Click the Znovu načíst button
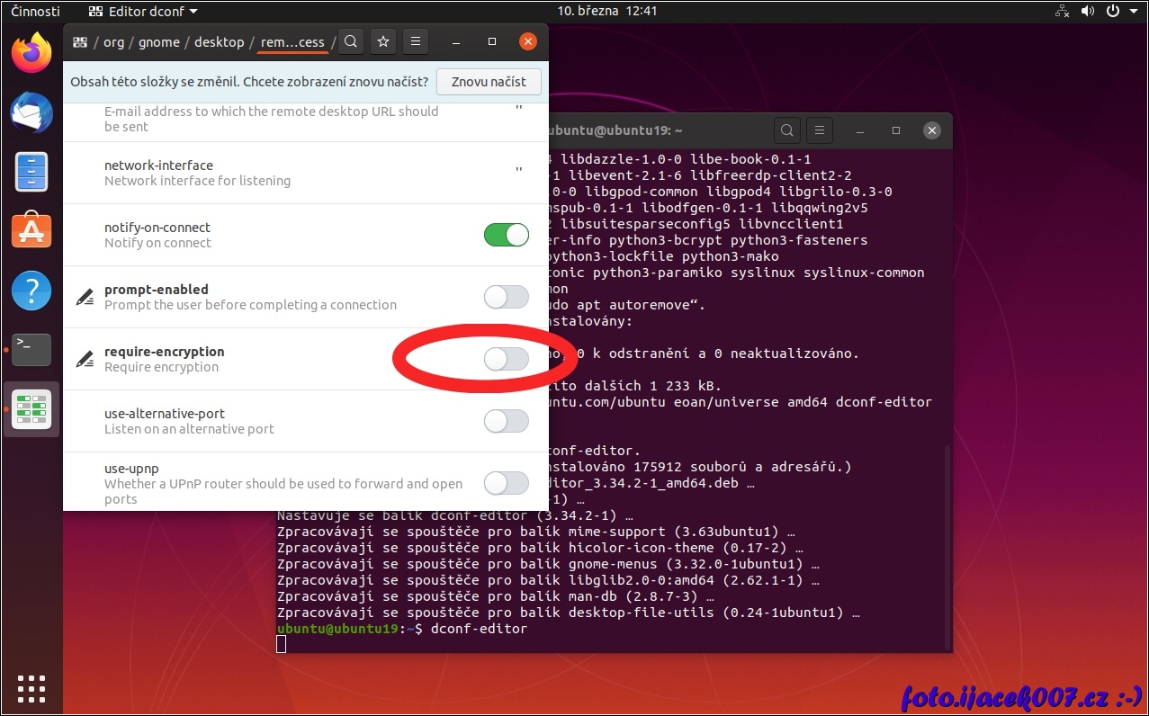 coord(489,81)
